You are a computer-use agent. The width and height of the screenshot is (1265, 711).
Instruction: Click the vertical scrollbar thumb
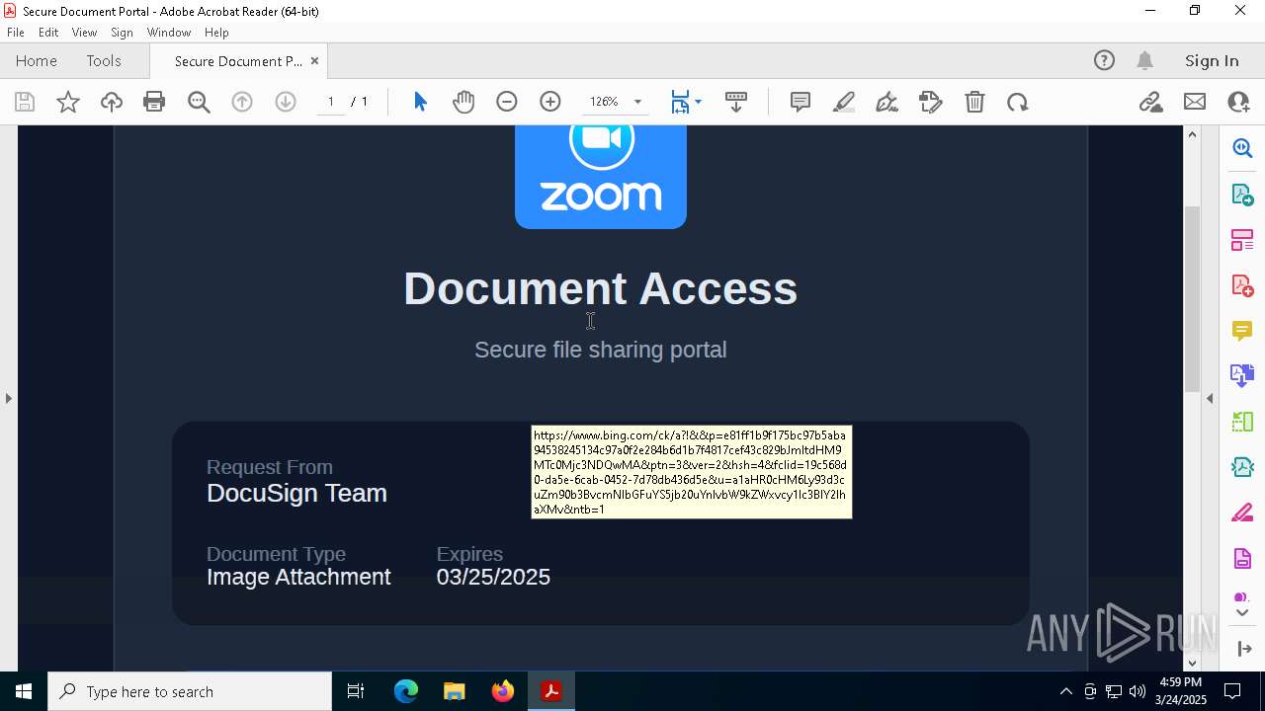[1192, 298]
